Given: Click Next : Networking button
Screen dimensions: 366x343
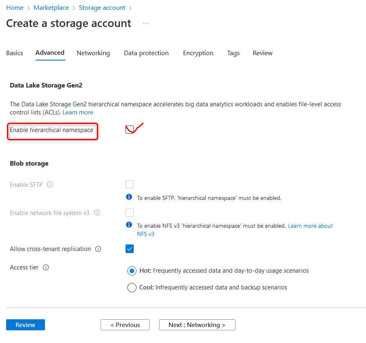Looking at the screenshot, I should (197, 325).
